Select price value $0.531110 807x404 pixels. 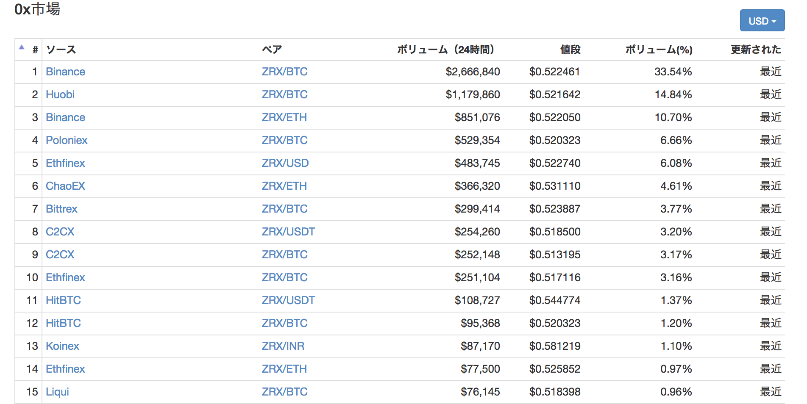(x=554, y=186)
